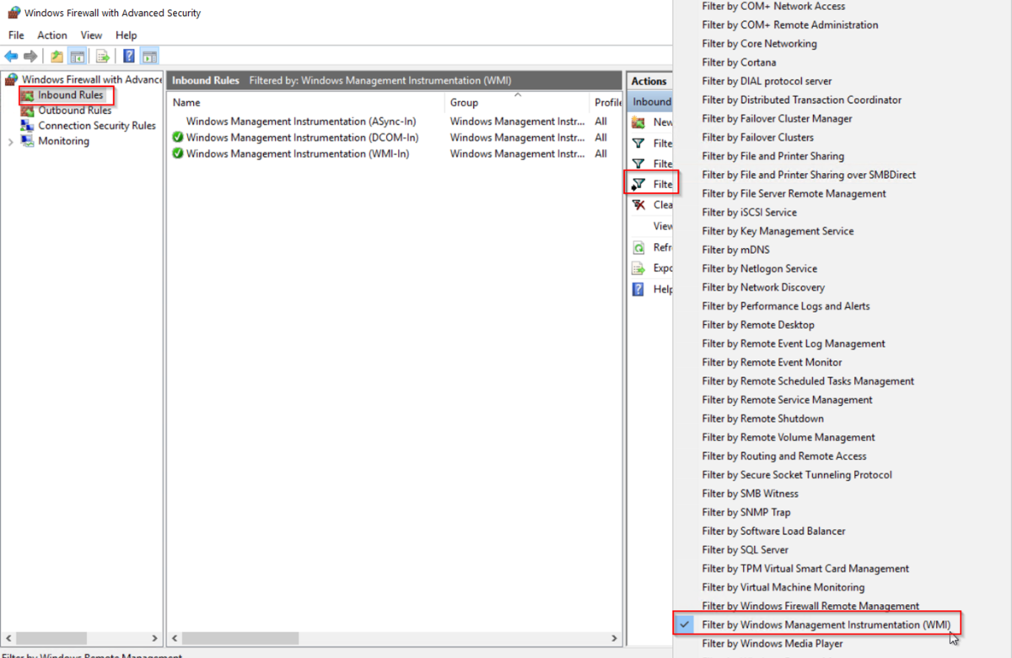This screenshot has height=658, width=1012.
Task: Click the console tree horizontal scrollbar left arrow
Action: coord(8,639)
